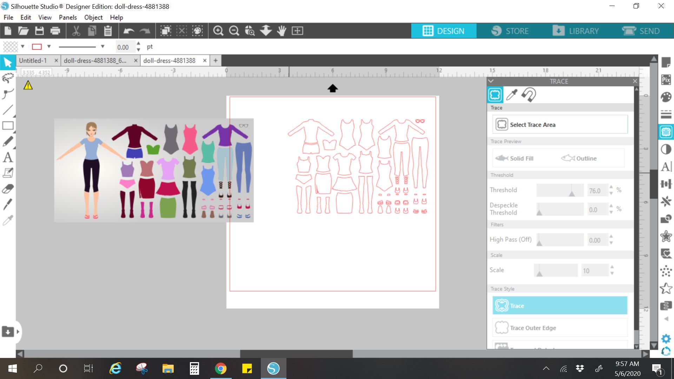The height and width of the screenshot is (379, 674).
Task: Click the Zoom In magnifier
Action: pos(218,31)
